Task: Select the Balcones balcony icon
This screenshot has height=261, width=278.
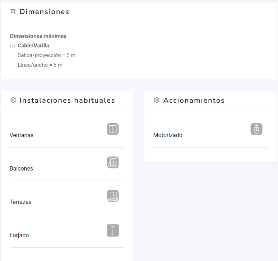Action: pos(113,163)
